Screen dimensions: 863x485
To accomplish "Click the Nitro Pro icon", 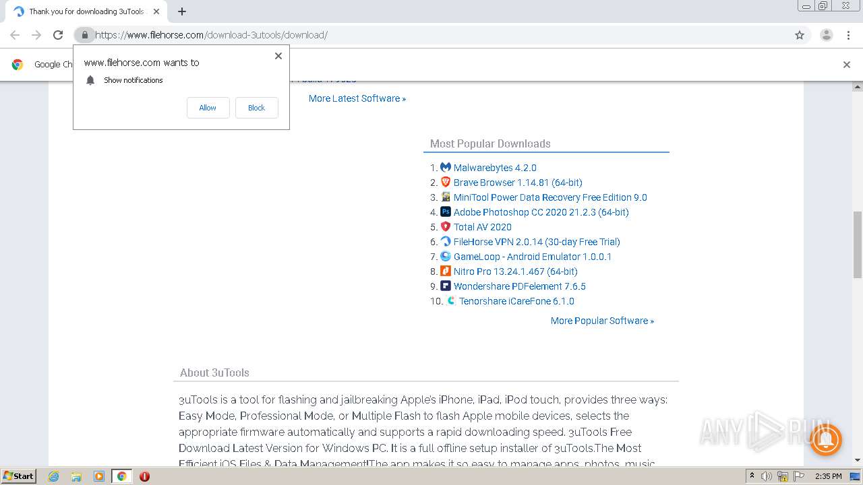I will pos(446,271).
